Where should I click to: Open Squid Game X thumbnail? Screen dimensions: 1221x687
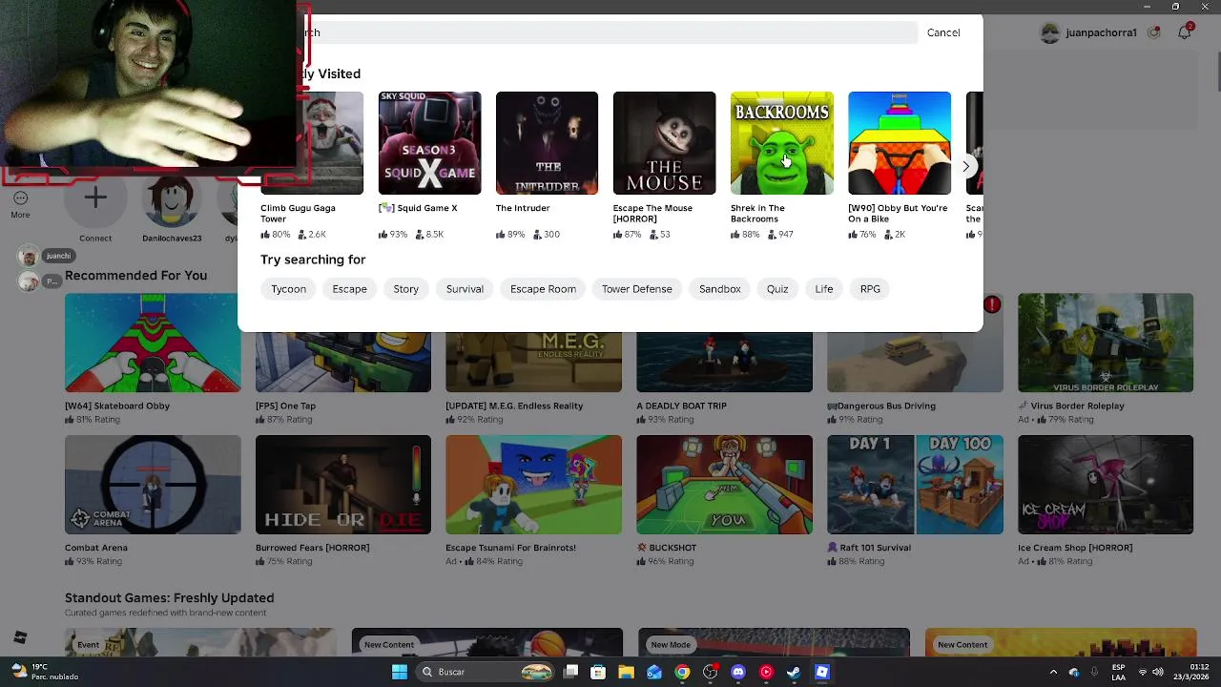[429, 143]
